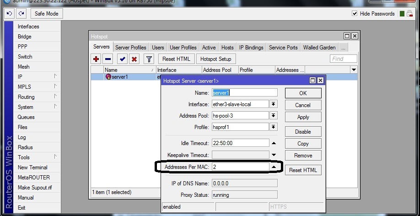Image resolution: width=420 pixels, height=216 pixels.
Task: Click the Addresses Per MAC field
Action: click(x=240, y=167)
